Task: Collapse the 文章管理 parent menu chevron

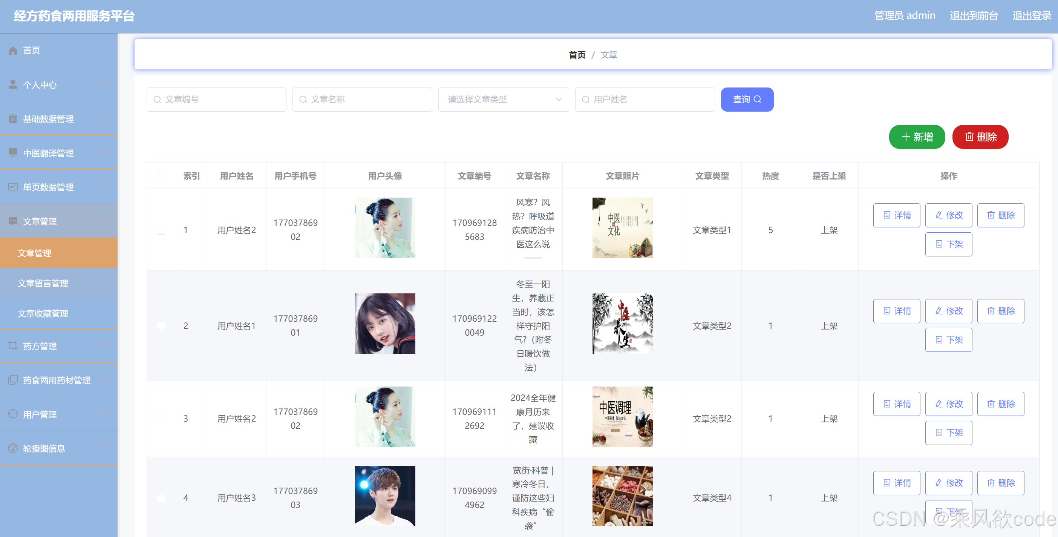Action: pyautogui.click(x=102, y=221)
